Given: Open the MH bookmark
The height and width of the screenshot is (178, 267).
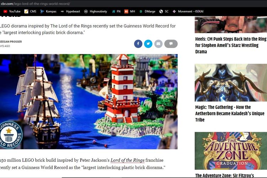Looking at the screenshot, I should (130, 11).
